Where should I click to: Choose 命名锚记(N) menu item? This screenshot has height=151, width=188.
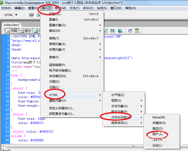click(x=72, y=76)
